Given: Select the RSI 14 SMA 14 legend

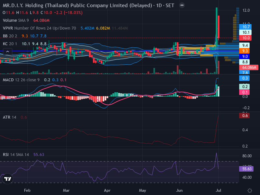Looking at the screenshot, I should [16, 155].
